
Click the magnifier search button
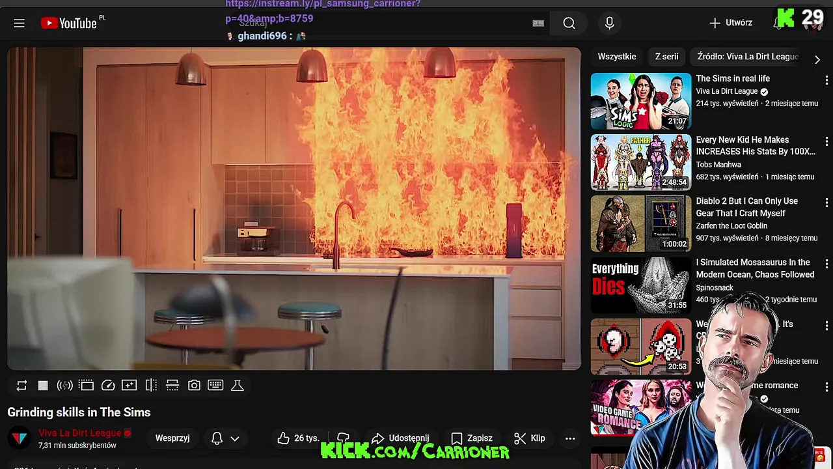point(569,23)
